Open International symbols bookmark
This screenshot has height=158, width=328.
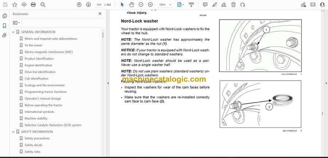tap(39, 112)
